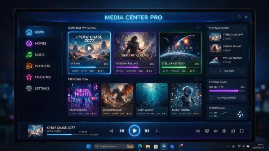Viewport: 269px width, 151px height.
Task: Select Playlists from the sidebar
Action: (x=38, y=66)
